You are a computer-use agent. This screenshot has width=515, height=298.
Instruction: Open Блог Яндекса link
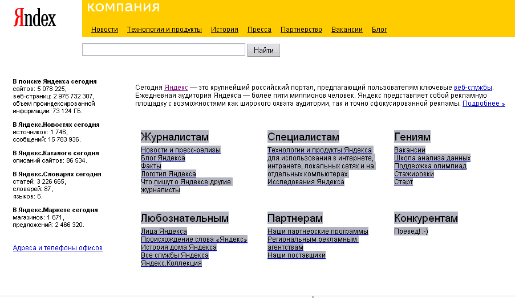[x=163, y=158]
